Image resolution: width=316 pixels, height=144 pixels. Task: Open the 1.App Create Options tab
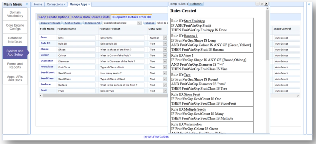(x=53, y=17)
